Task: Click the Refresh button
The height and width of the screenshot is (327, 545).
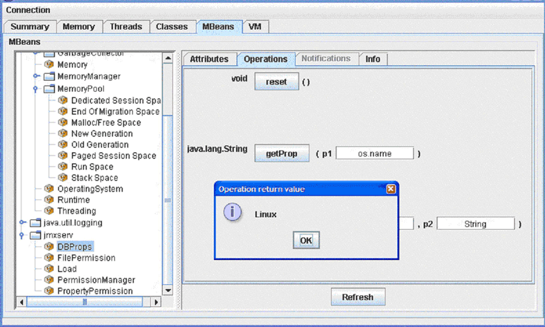Action: click(358, 297)
